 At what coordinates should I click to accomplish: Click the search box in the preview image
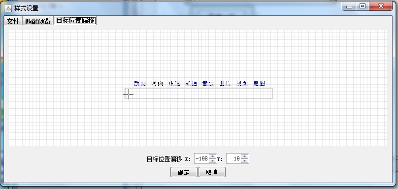(199, 94)
